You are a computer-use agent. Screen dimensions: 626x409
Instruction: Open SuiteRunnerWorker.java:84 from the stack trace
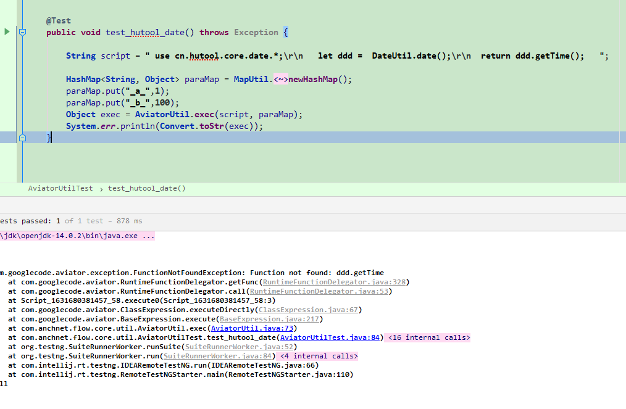[217, 356]
